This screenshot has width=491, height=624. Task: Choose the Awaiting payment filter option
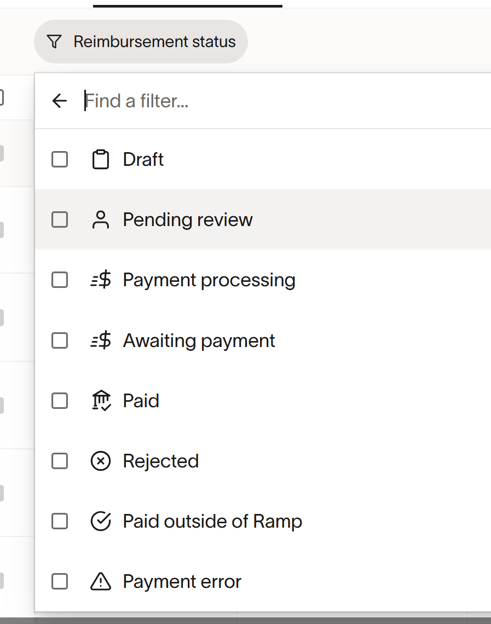pos(199,340)
